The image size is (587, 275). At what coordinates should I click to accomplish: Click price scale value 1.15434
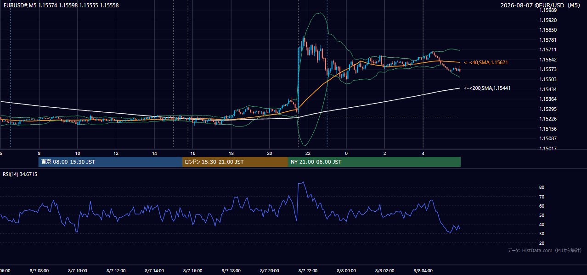tap(548, 89)
